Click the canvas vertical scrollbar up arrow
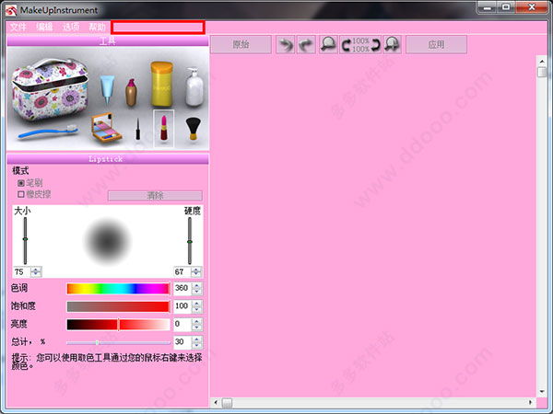The width and height of the screenshot is (553, 414). point(542,62)
